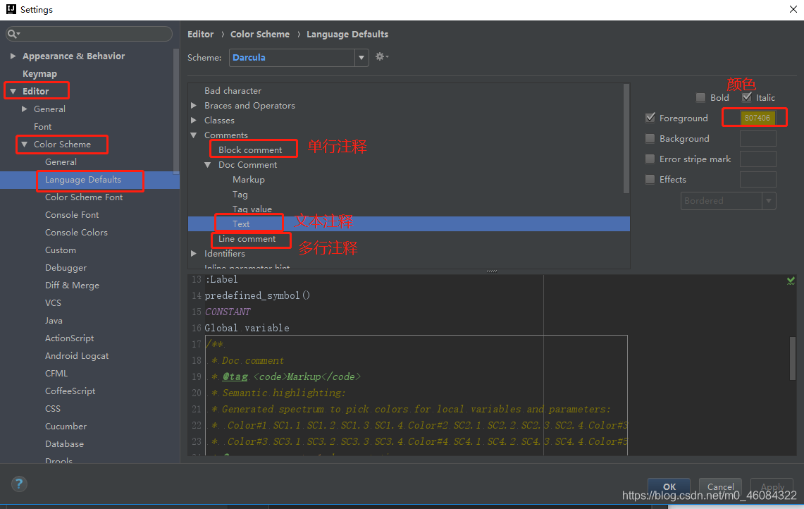The width and height of the screenshot is (804, 509).
Task: Uncheck the Foreground checkbox
Action: pos(650,118)
